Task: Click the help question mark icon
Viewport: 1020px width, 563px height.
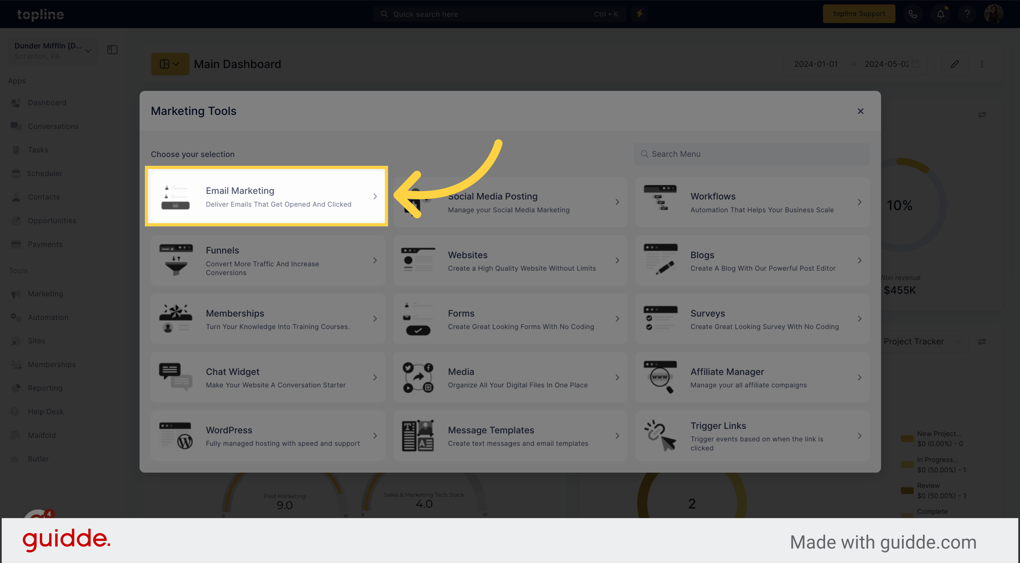Action: [967, 14]
